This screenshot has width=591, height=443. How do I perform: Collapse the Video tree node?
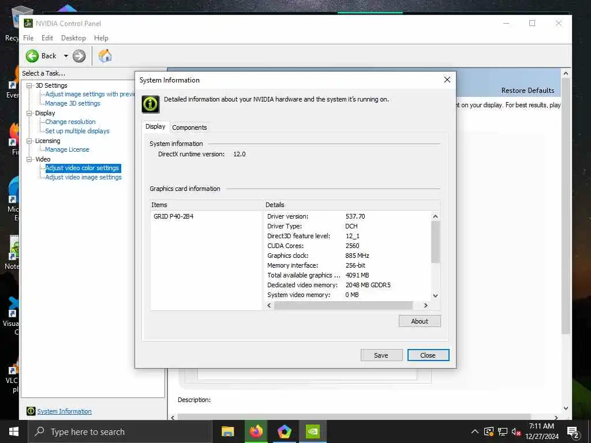(29, 159)
